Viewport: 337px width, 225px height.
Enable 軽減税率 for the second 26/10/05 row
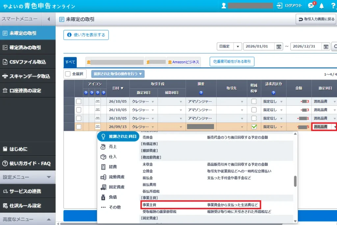tap(254, 110)
